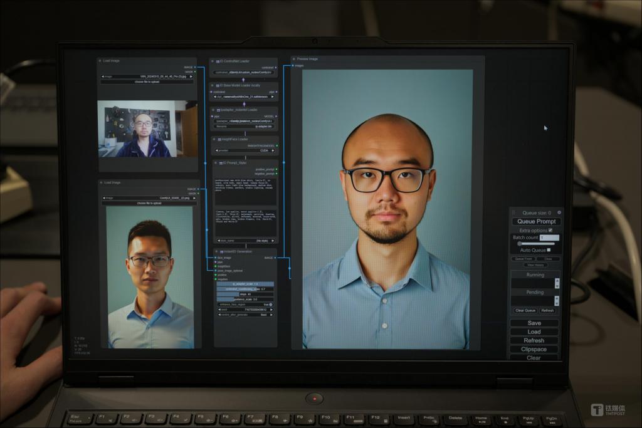Screen dimensions: 642x428
Task: Set the ip_adapter_scale slider
Action: 245,284
